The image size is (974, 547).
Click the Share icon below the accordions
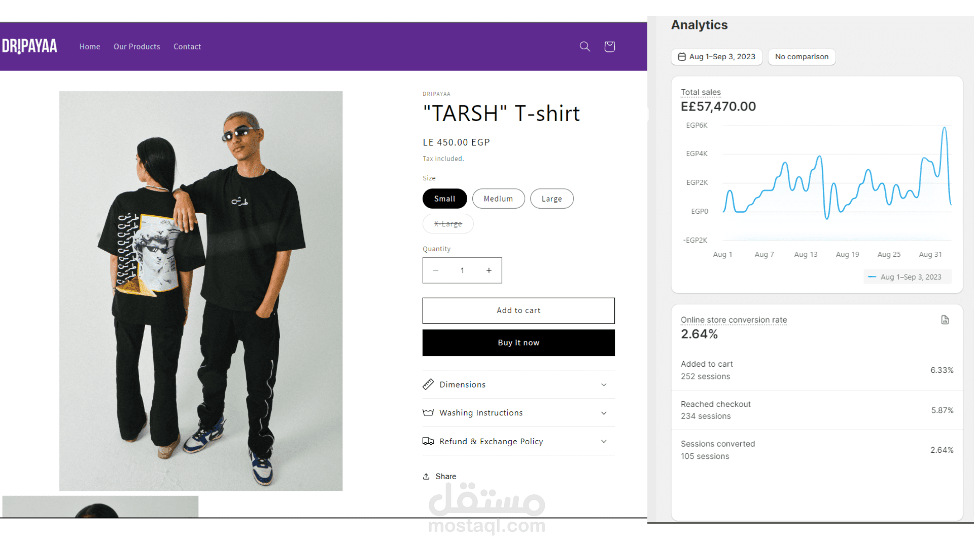tap(428, 476)
